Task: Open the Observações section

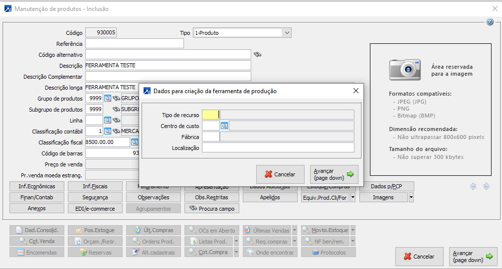Action: pos(154,197)
